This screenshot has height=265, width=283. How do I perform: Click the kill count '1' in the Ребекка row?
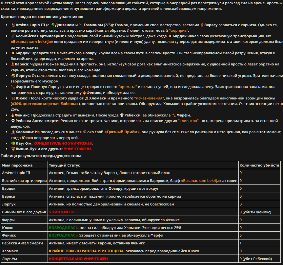[x=240, y=243]
